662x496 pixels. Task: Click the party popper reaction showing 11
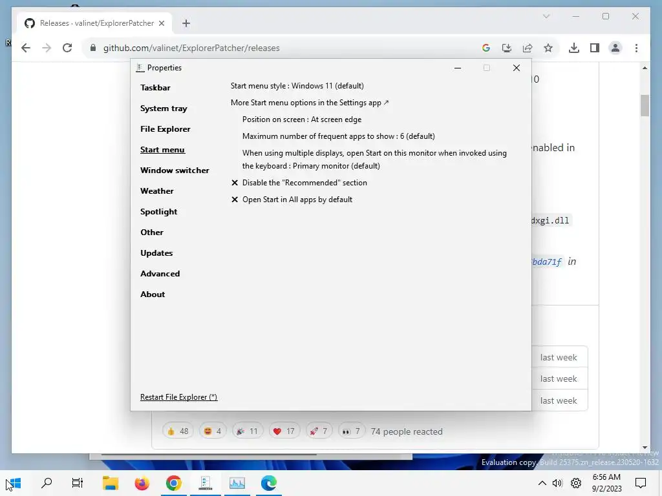(248, 431)
